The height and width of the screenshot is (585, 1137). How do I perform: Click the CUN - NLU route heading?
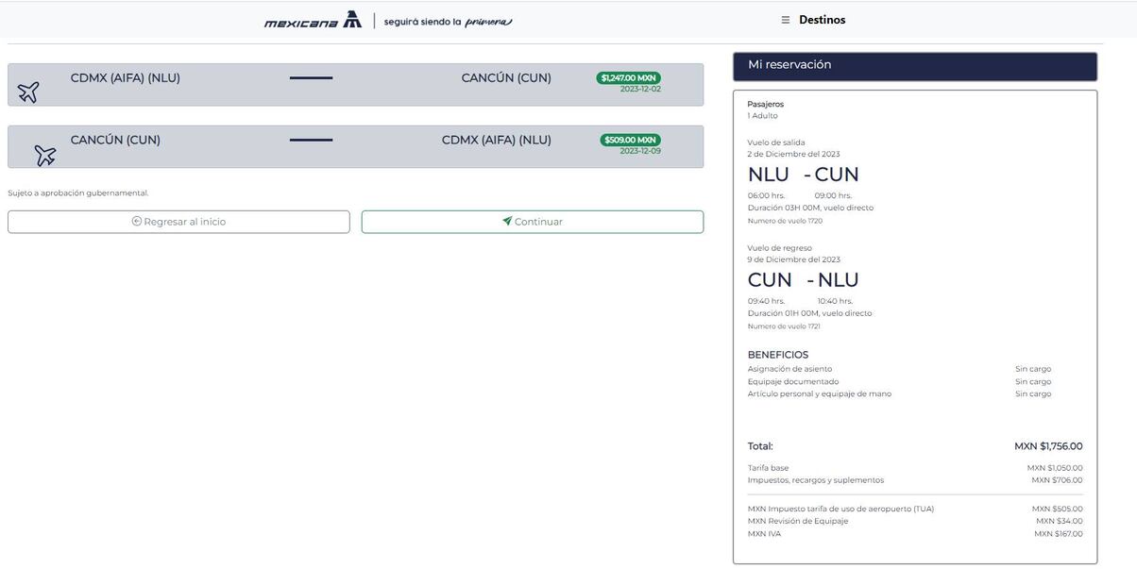(803, 280)
